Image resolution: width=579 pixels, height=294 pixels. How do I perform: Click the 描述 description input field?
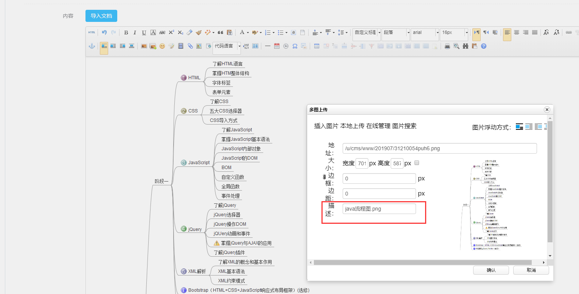click(x=379, y=209)
